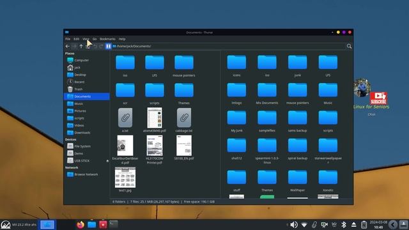Open search using the magnifier icon
Image resolution: width=409 pixels, height=230 pixels.
(x=350, y=46)
